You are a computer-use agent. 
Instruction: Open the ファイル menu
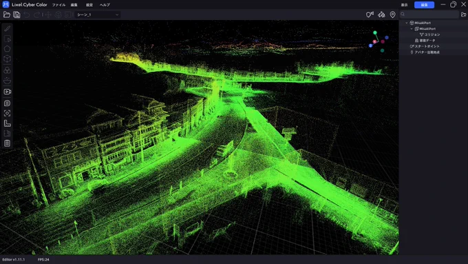58,5
